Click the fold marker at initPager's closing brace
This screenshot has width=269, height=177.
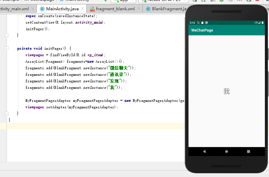point(7,114)
